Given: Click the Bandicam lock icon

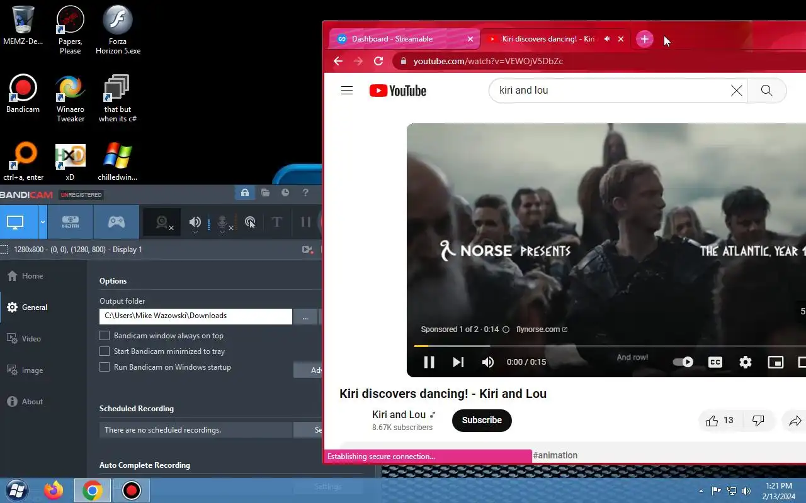Looking at the screenshot, I should point(244,193).
